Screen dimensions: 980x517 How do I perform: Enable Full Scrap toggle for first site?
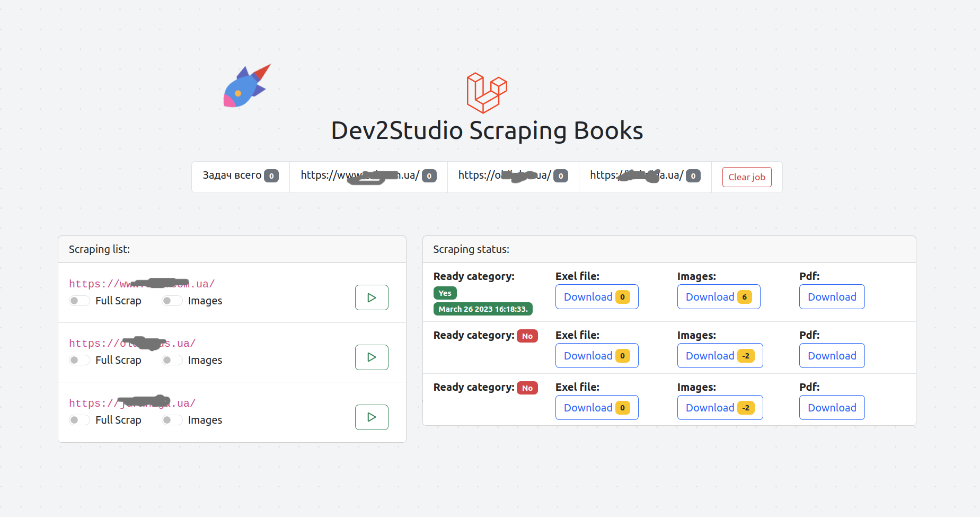[80, 301]
